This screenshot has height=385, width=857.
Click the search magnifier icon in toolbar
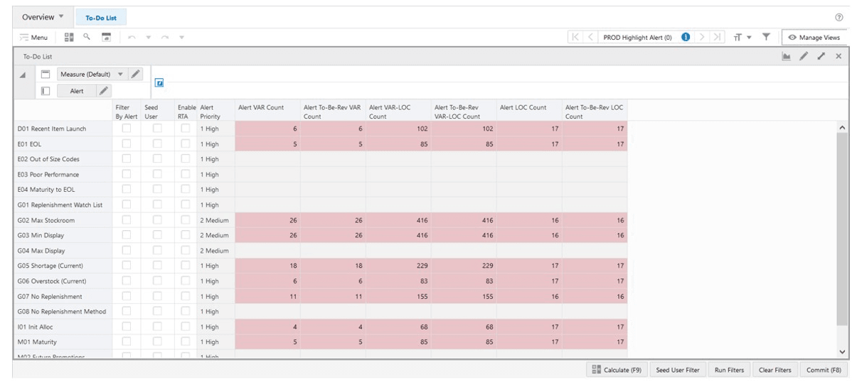point(87,37)
